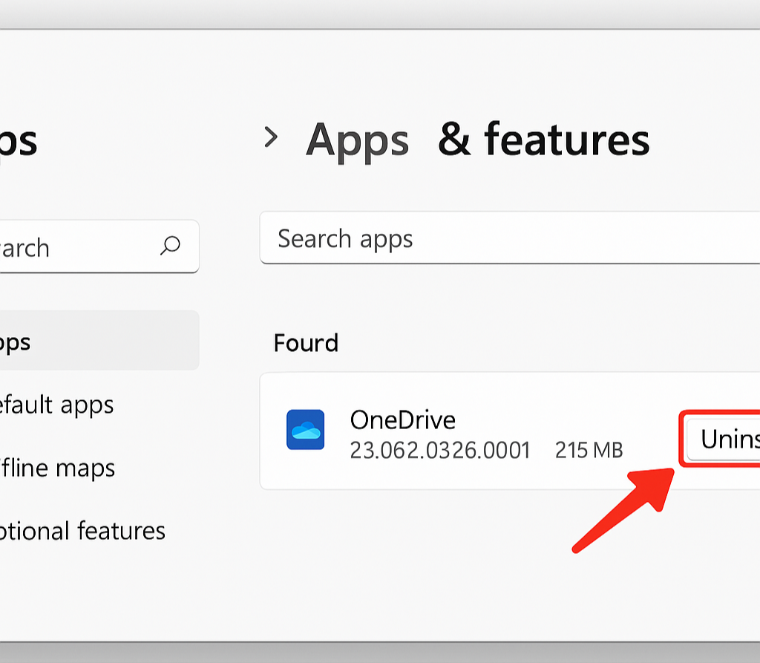
Task: Click the magnifier icon in sidebar search
Action: pyautogui.click(x=170, y=246)
